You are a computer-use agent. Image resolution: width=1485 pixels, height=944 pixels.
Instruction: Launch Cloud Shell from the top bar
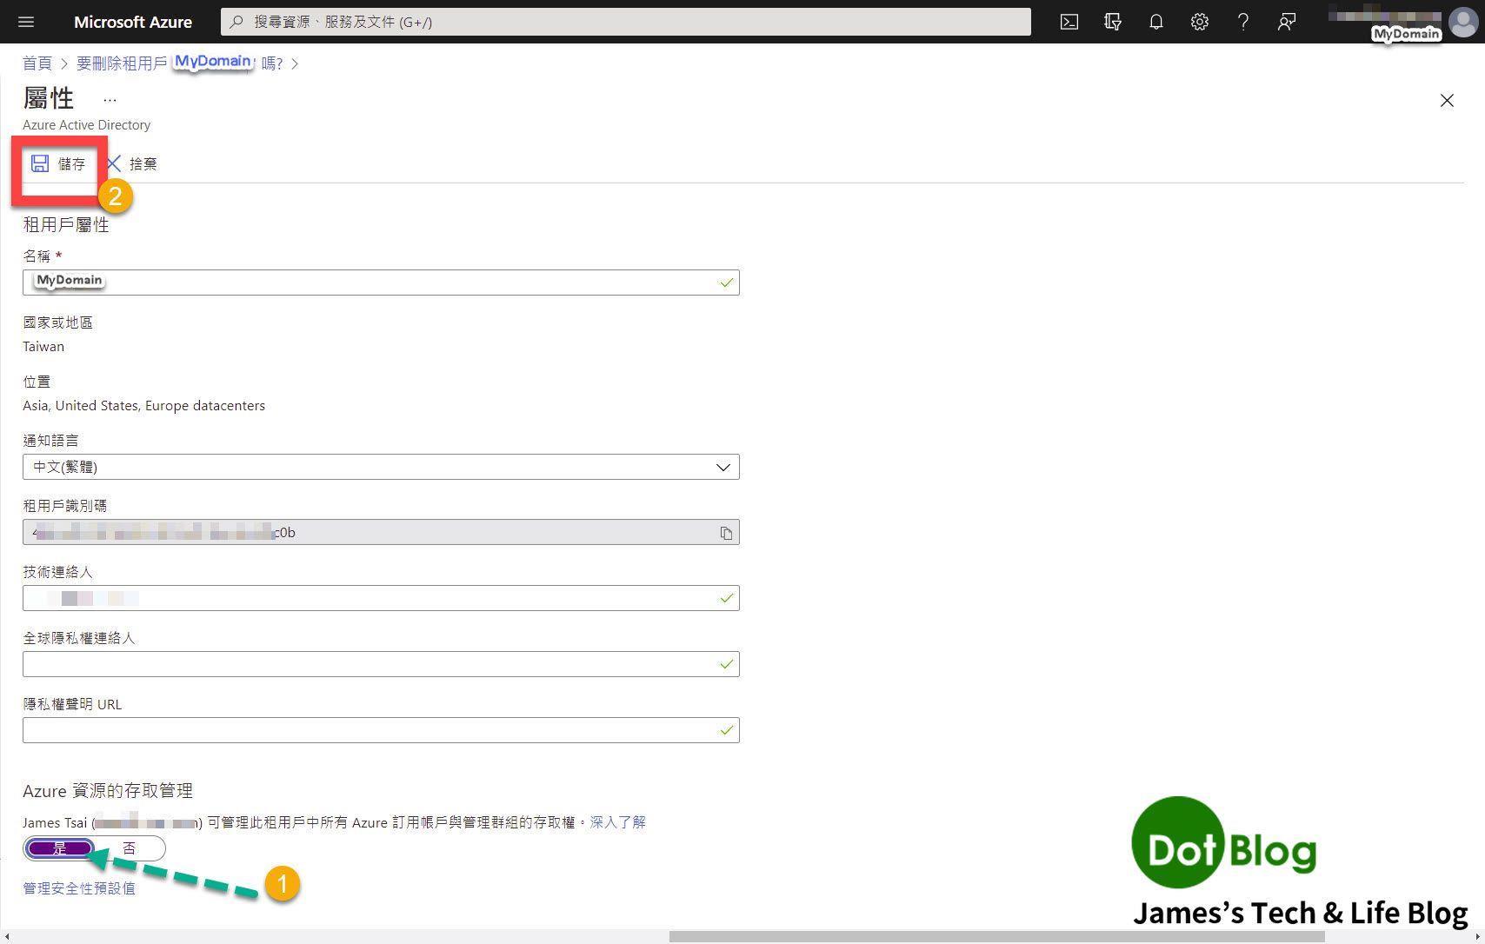pyautogui.click(x=1069, y=22)
